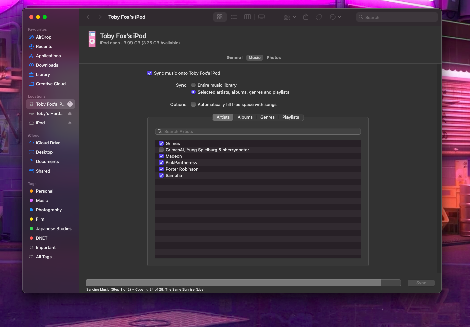Click the Search Artists field
Image resolution: width=470 pixels, height=327 pixels.
point(258,131)
